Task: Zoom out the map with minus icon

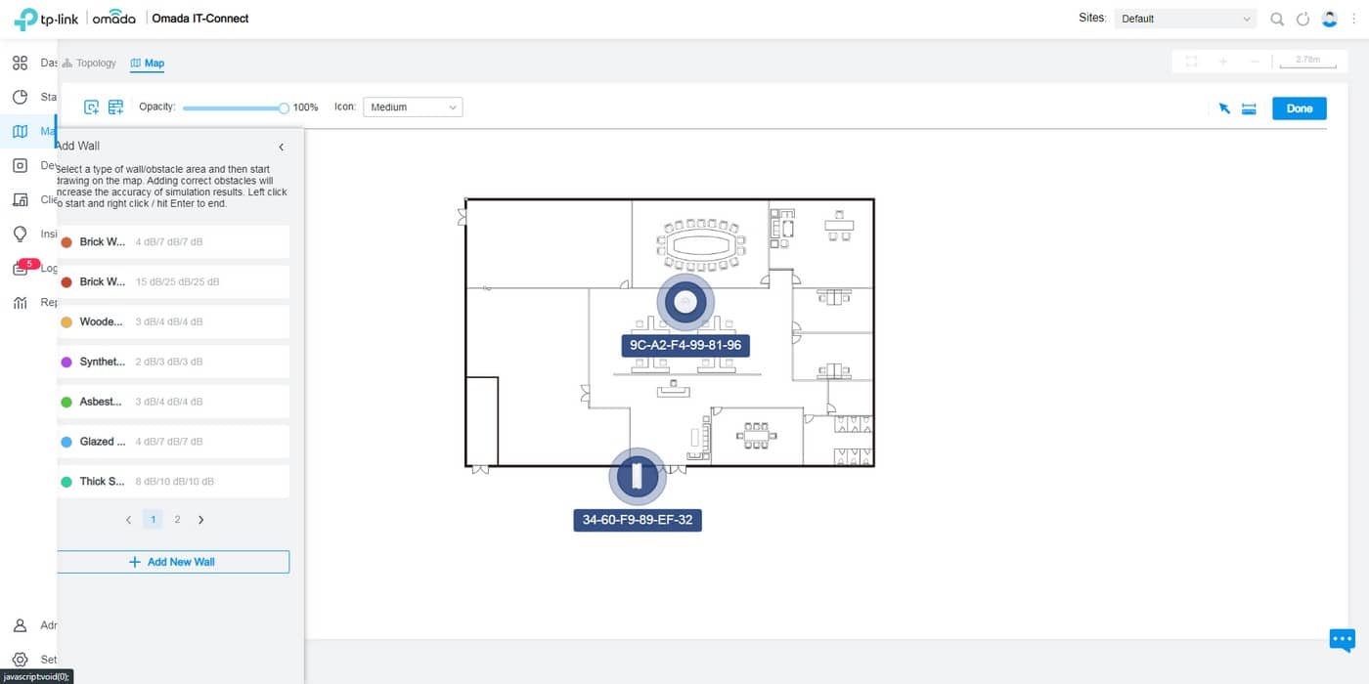Action: pyautogui.click(x=1255, y=61)
